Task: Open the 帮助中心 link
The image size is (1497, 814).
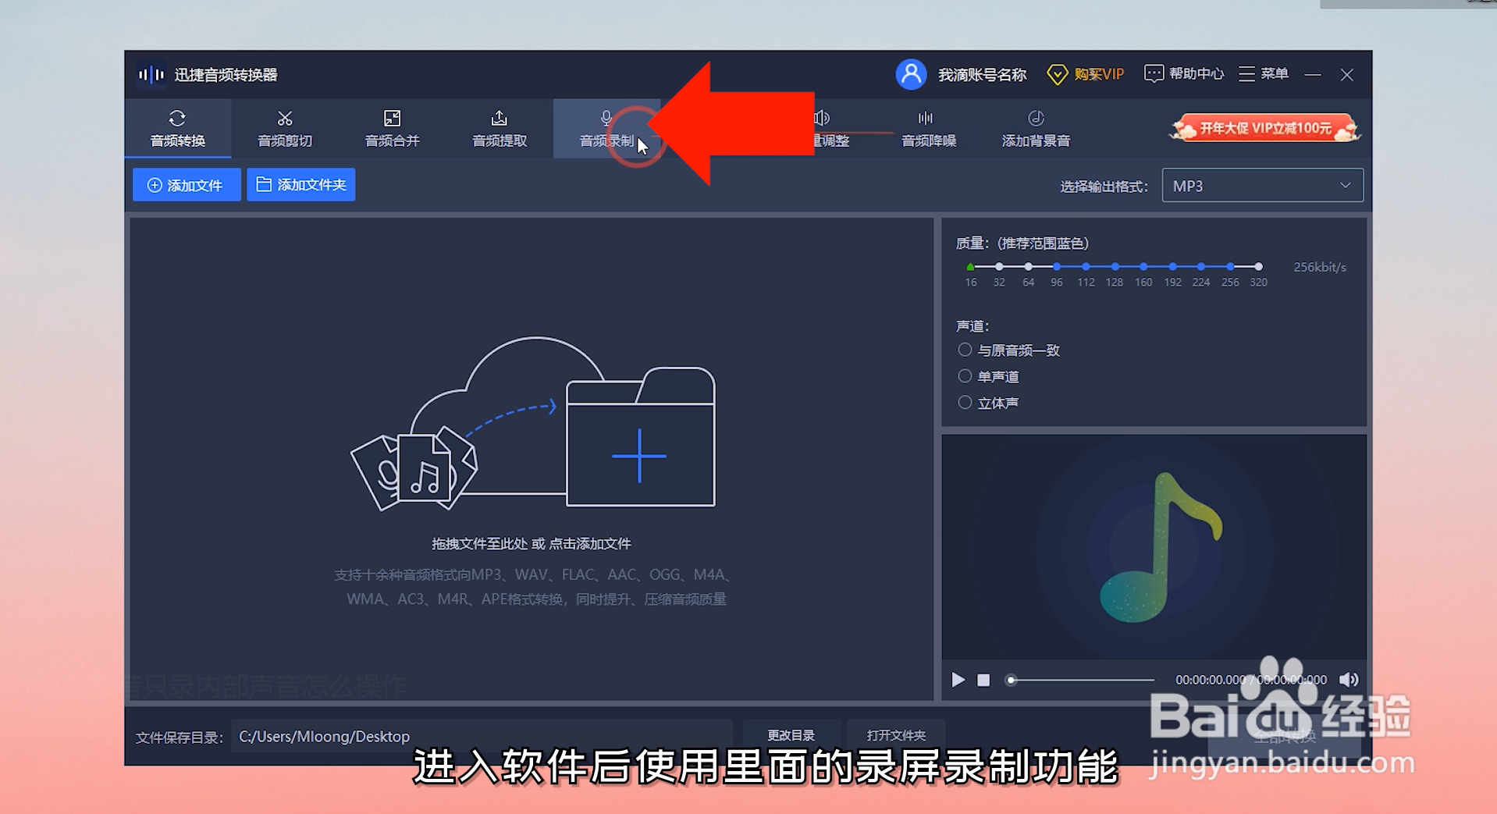Action: click(1197, 73)
